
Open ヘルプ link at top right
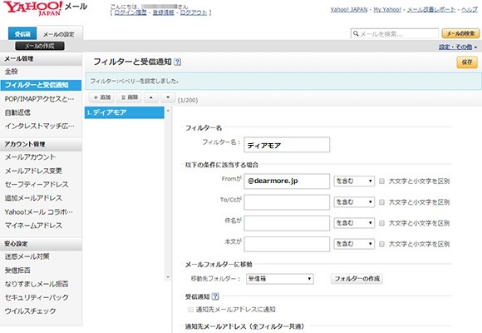pyautogui.click(x=470, y=9)
